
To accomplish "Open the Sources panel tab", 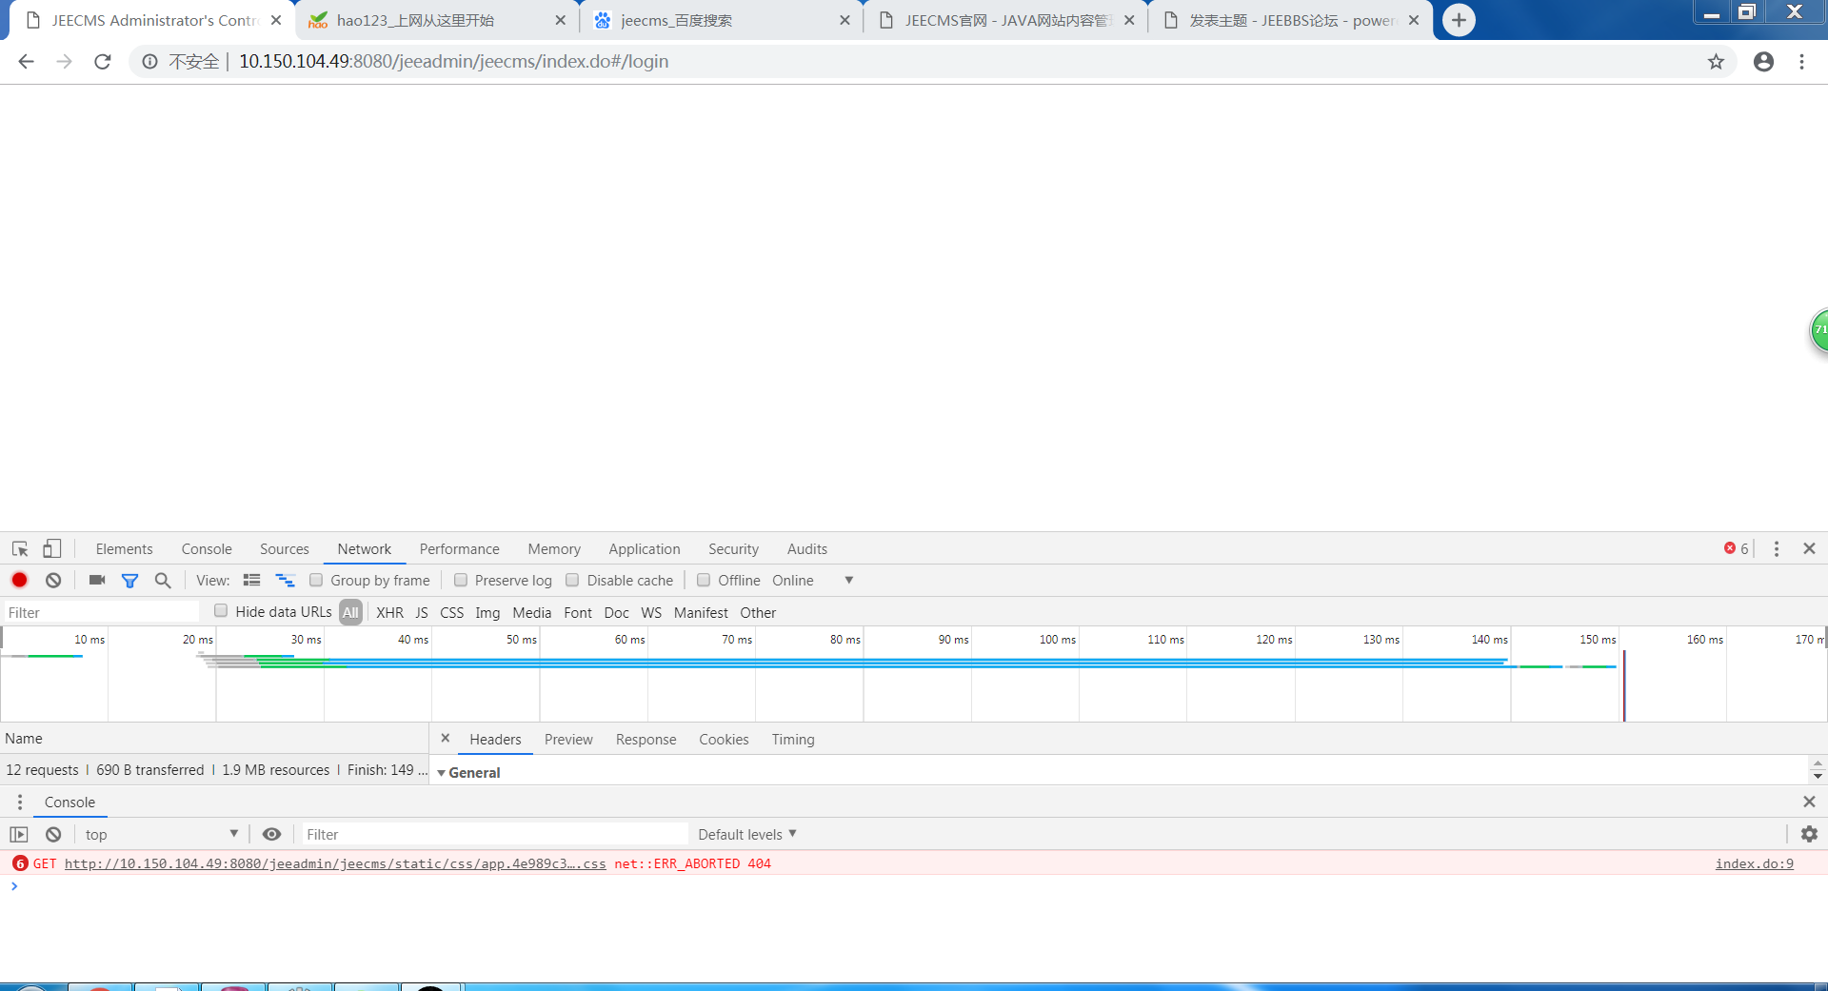I will 285,549.
